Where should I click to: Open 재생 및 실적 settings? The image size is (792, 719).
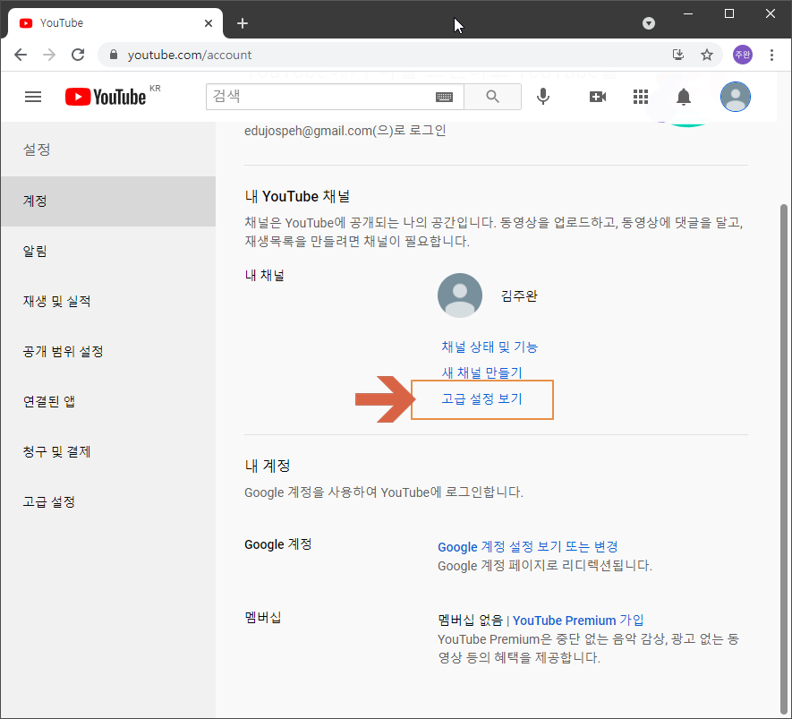coord(108,301)
